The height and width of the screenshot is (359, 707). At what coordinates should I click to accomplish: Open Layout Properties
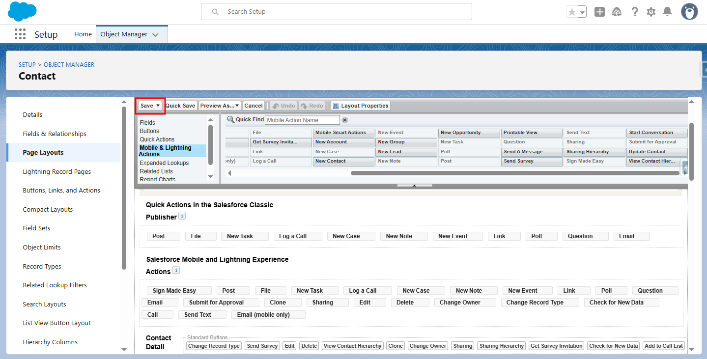coord(361,106)
